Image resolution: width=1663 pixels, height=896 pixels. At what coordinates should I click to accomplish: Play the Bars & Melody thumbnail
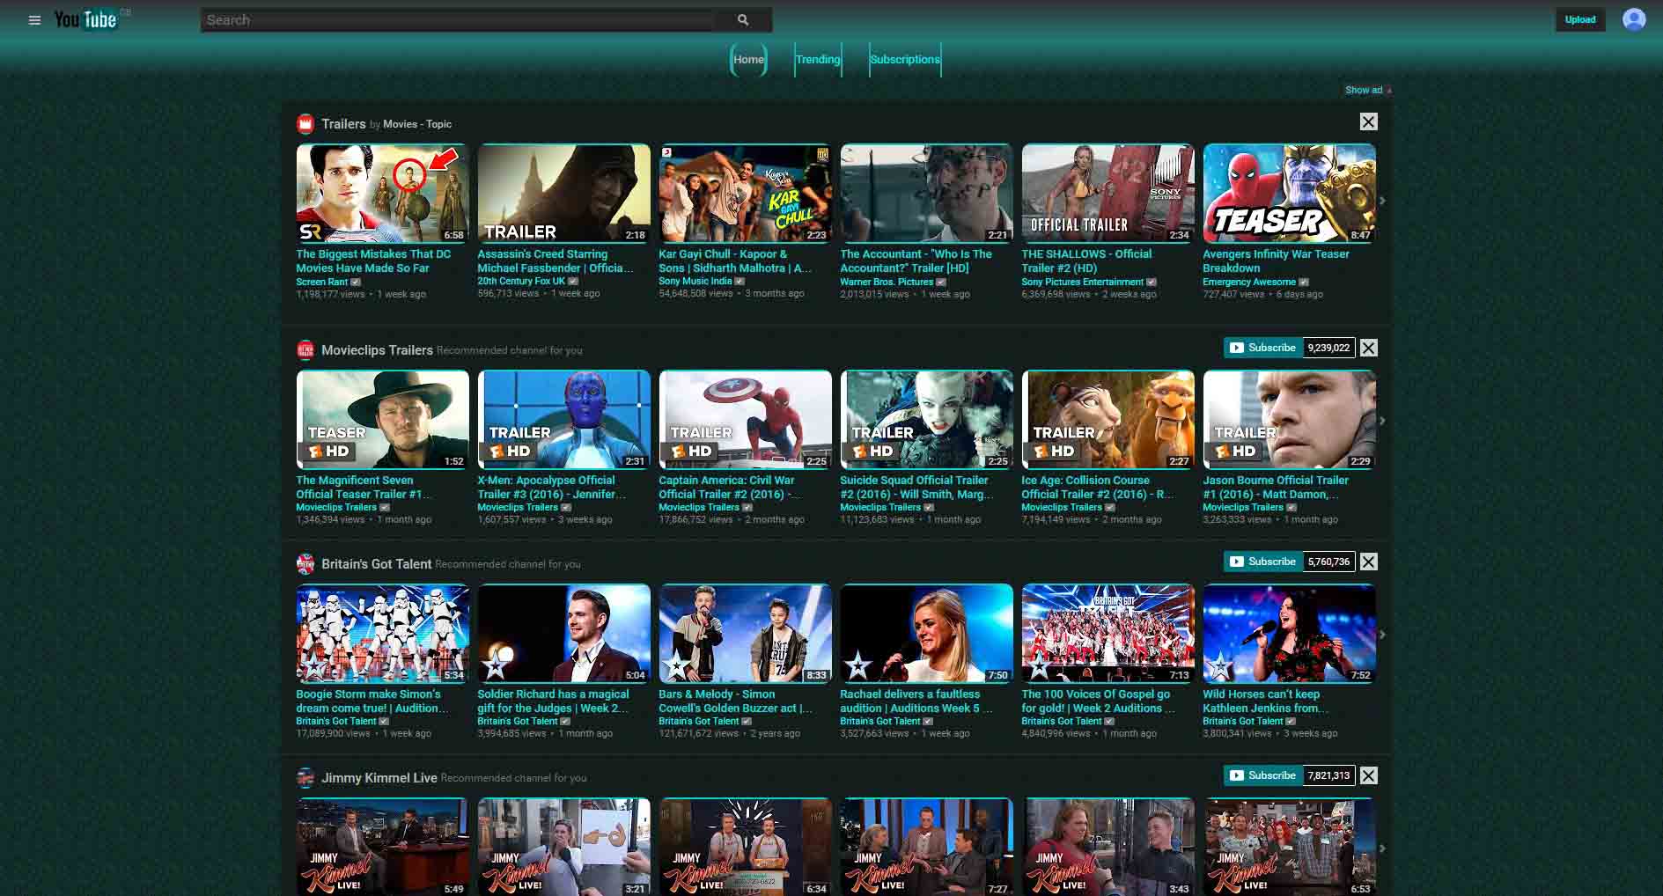coord(745,634)
